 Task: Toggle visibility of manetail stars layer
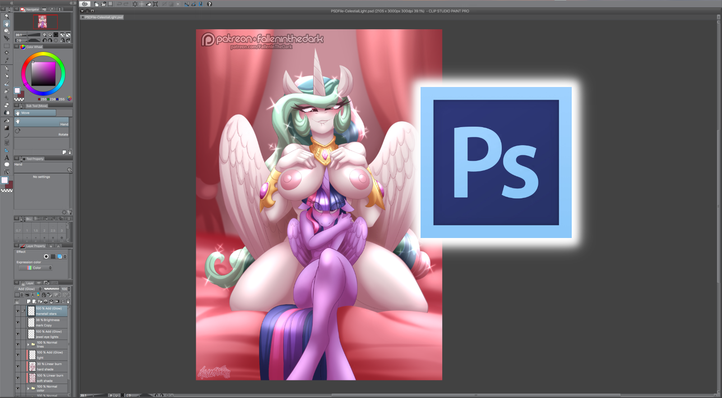tap(18, 311)
